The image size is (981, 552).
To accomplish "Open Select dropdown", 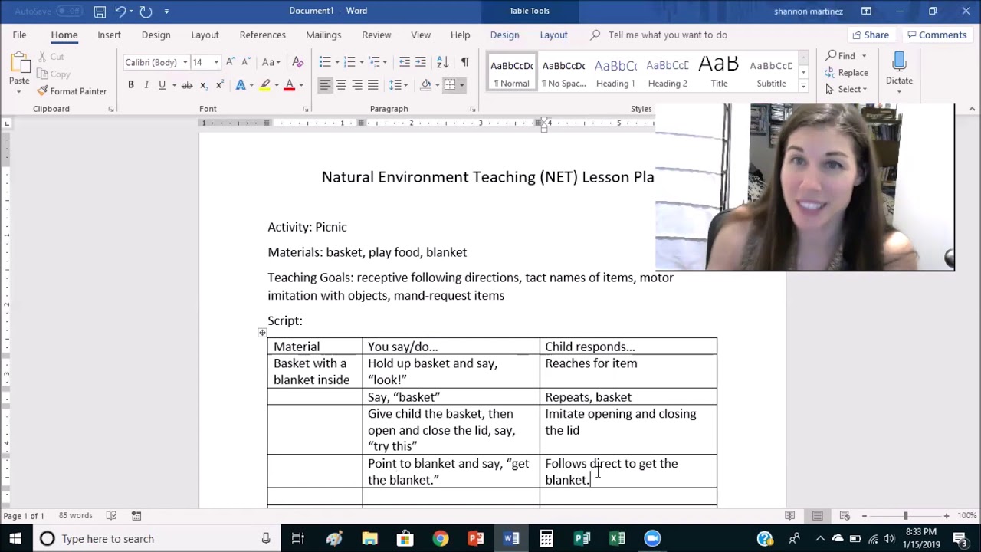I will (846, 90).
